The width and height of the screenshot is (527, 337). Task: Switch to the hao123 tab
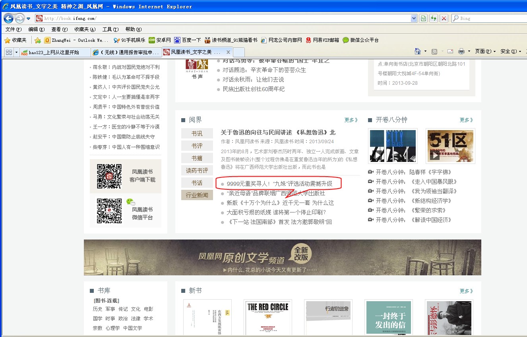pyautogui.click(x=55, y=52)
